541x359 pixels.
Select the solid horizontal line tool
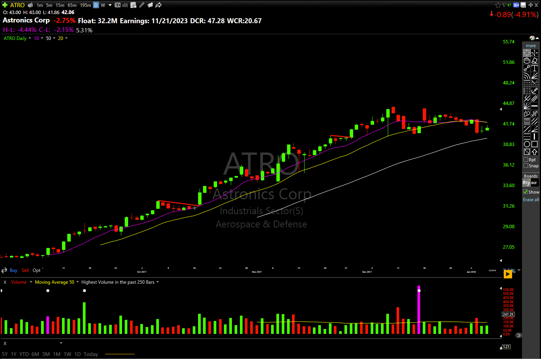535,106
